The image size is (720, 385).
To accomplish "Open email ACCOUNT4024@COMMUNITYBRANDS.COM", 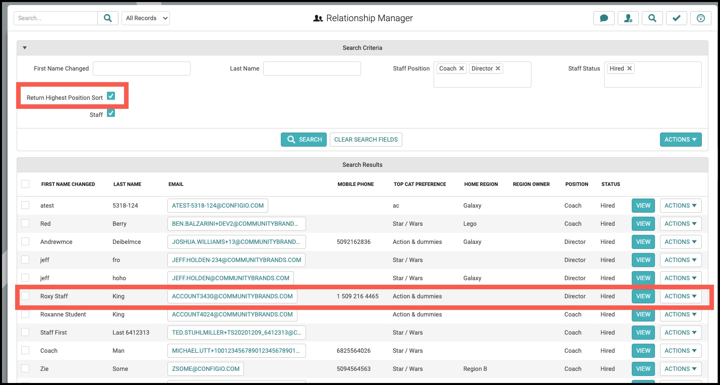I will pyautogui.click(x=232, y=314).
